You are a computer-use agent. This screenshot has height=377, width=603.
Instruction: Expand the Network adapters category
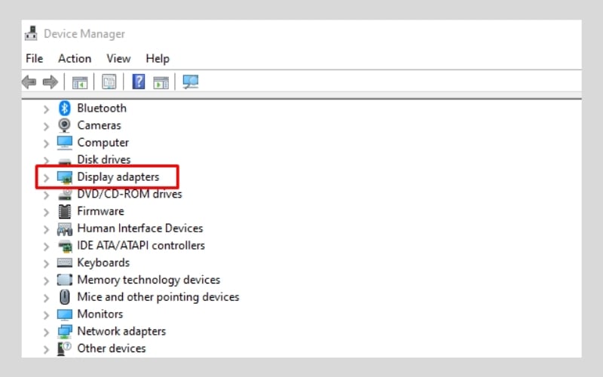46,332
